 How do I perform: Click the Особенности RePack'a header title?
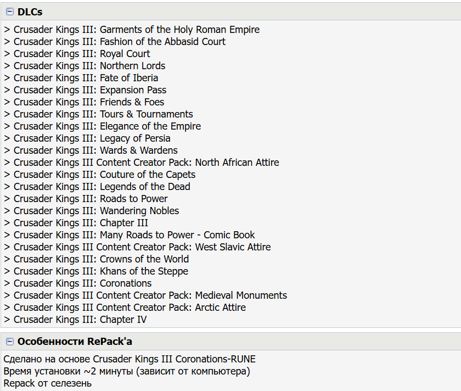(x=75, y=341)
